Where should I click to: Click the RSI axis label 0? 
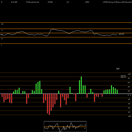(x=2, y=45)
